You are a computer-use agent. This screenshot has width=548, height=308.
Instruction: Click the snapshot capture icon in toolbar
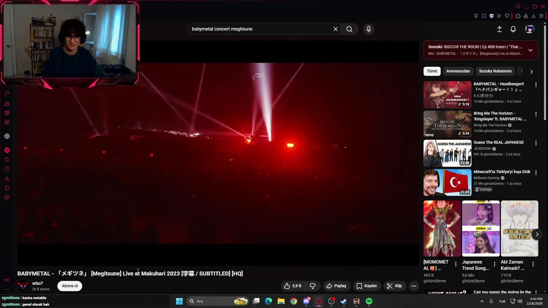click(484, 16)
